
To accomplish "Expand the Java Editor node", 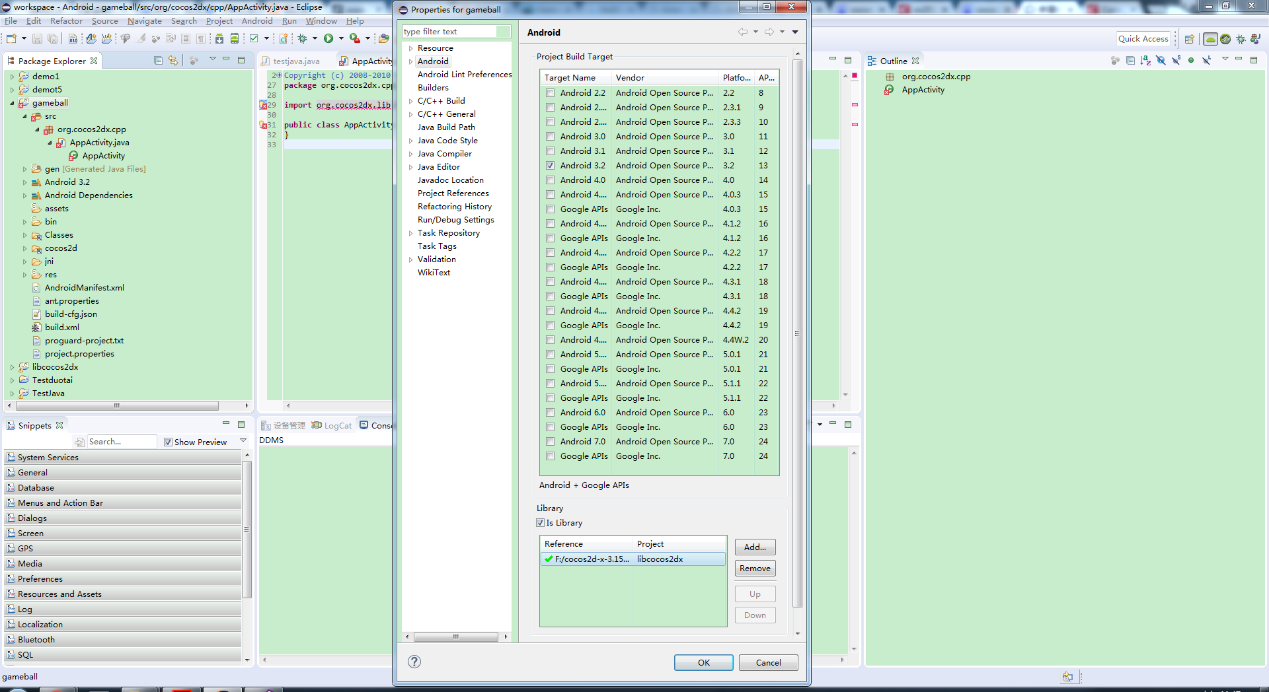I will 410,167.
